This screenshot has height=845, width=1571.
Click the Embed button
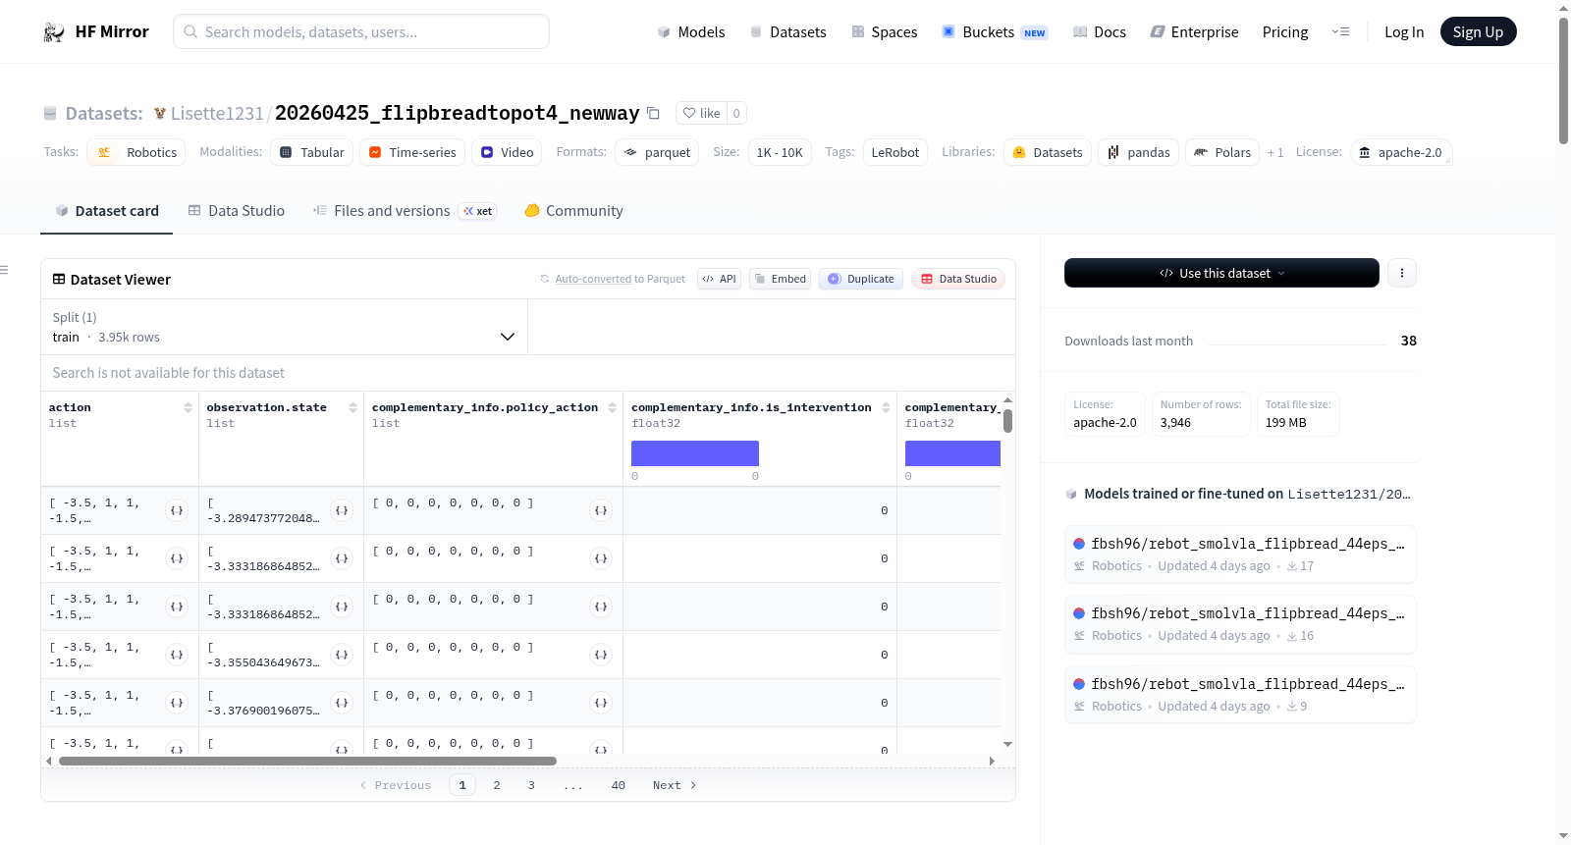pyautogui.click(x=781, y=279)
